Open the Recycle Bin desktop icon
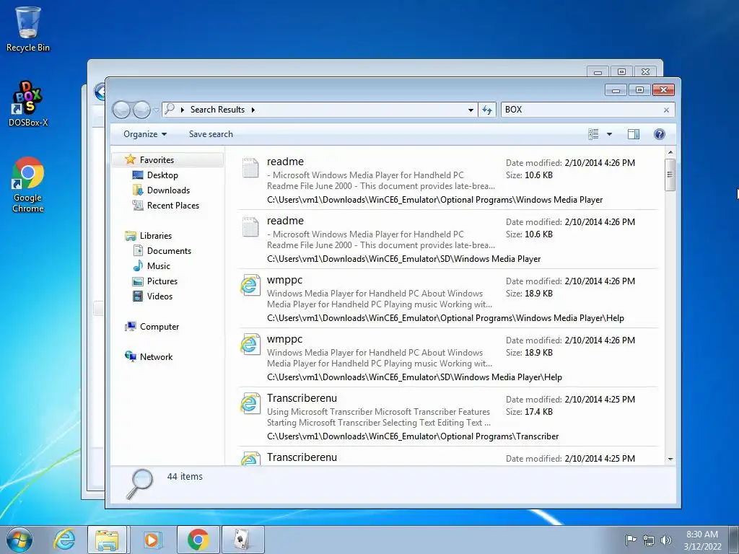Screen dimensions: 739x554 pyautogui.click(x=28, y=29)
